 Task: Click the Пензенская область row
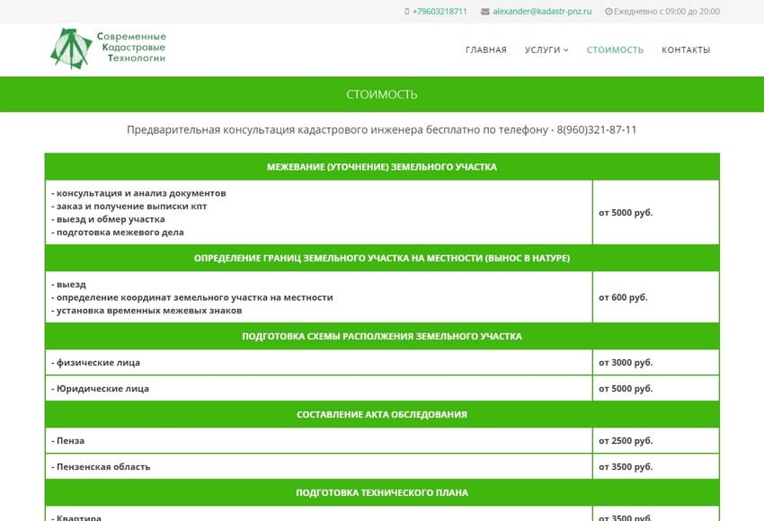318,466
